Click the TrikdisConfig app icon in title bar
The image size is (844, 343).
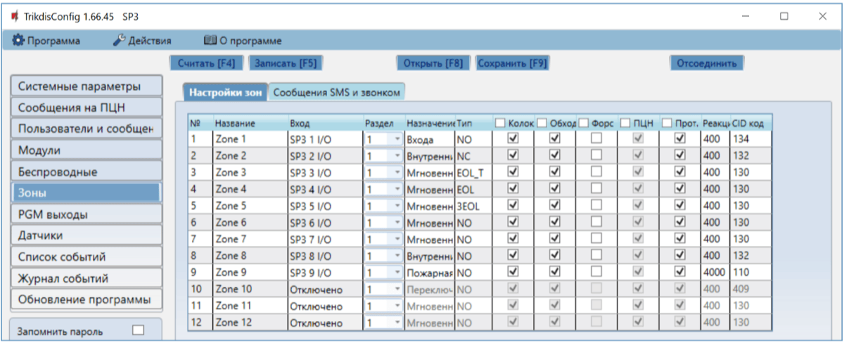[x=14, y=15]
